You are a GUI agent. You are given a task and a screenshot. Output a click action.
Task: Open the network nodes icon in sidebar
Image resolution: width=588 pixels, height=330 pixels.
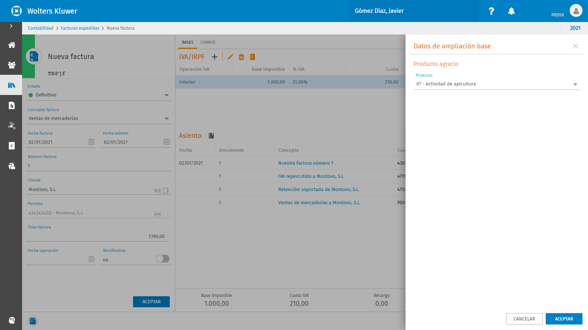click(11, 125)
